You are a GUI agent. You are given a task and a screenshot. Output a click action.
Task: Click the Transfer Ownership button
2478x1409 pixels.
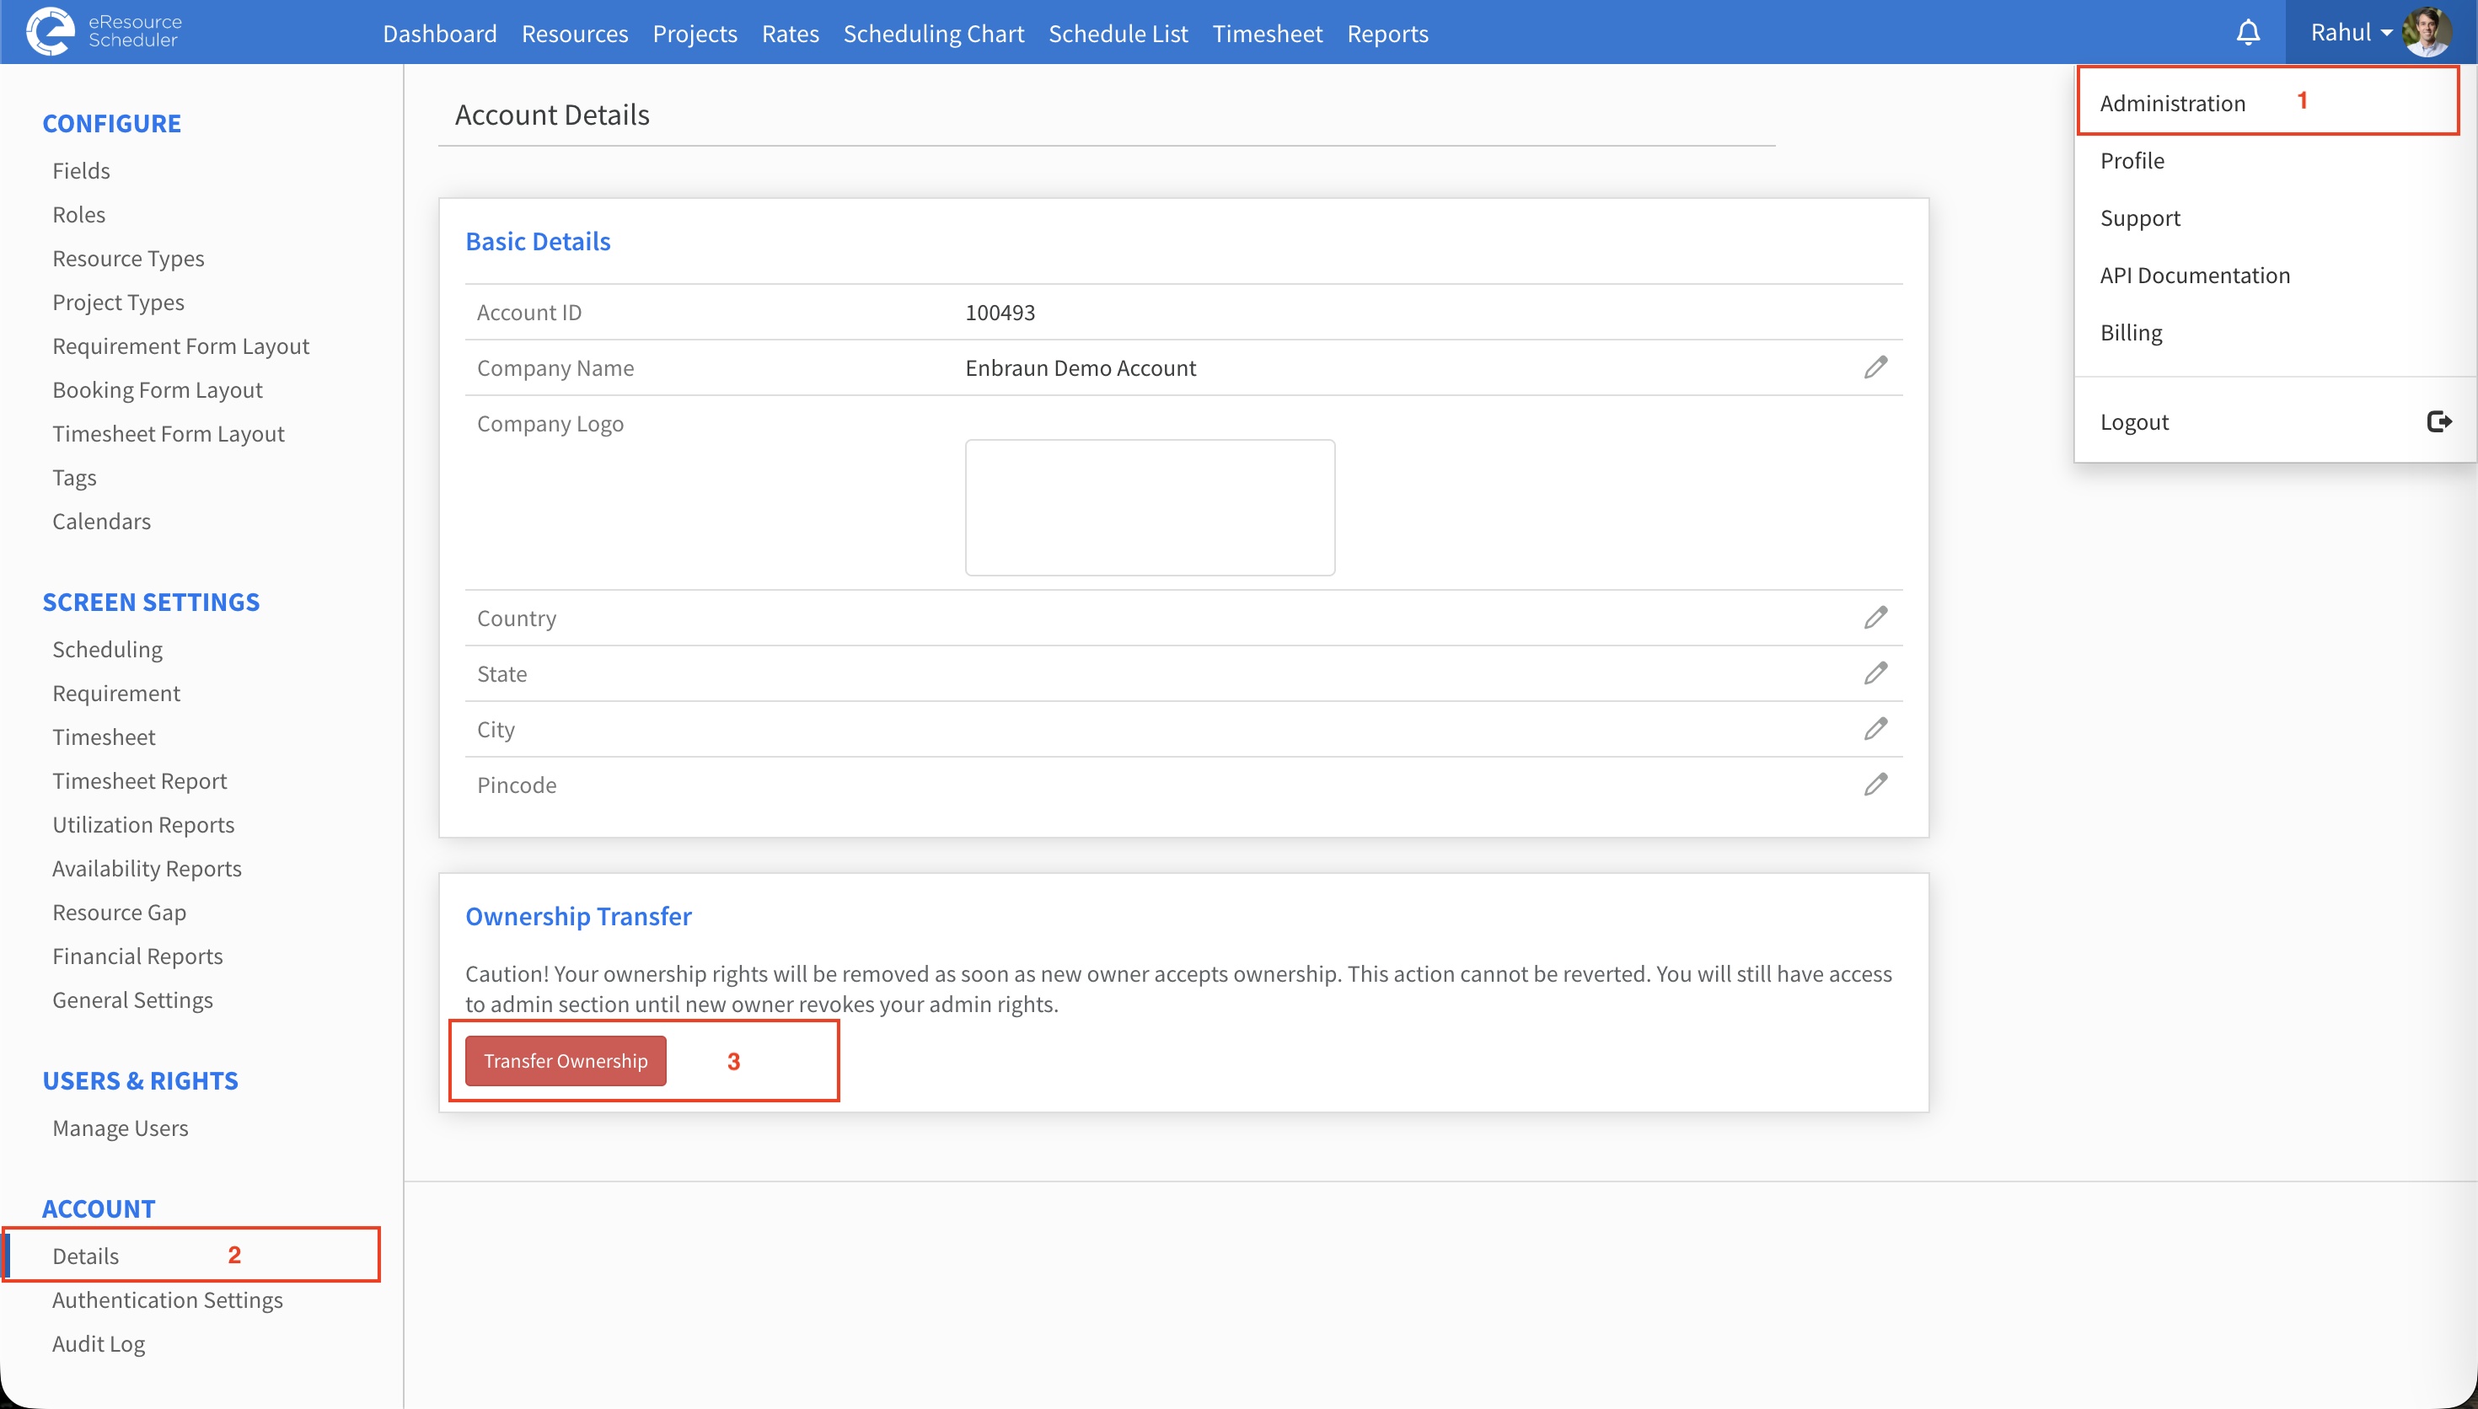565,1061
